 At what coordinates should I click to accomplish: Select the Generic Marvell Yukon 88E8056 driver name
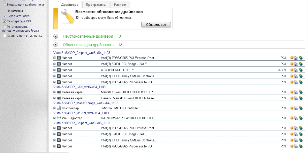[128, 98]
